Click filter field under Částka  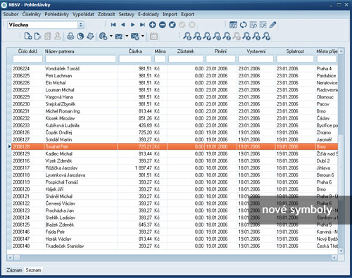coord(135,58)
